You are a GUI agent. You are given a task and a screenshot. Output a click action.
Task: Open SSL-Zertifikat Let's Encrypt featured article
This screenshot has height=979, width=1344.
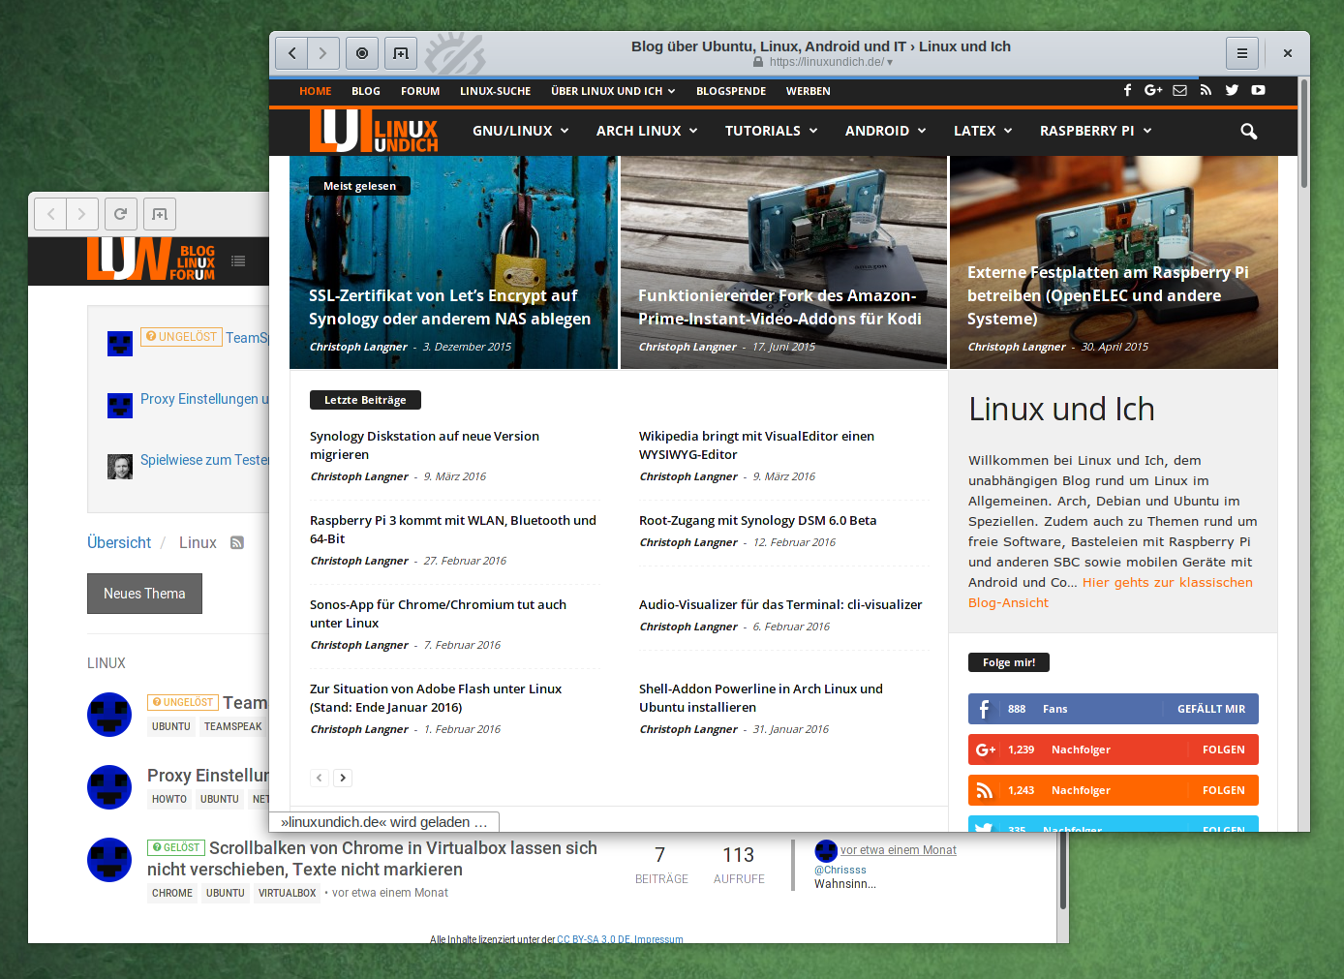(x=449, y=307)
